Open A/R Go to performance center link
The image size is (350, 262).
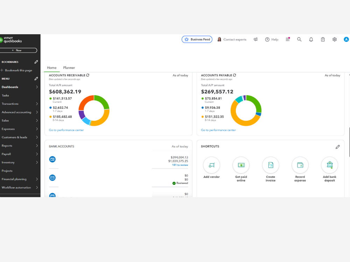[66, 130]
